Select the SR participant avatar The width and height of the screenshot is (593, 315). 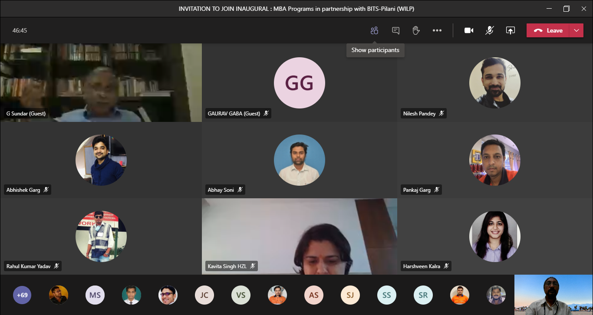tap(423, 295)
